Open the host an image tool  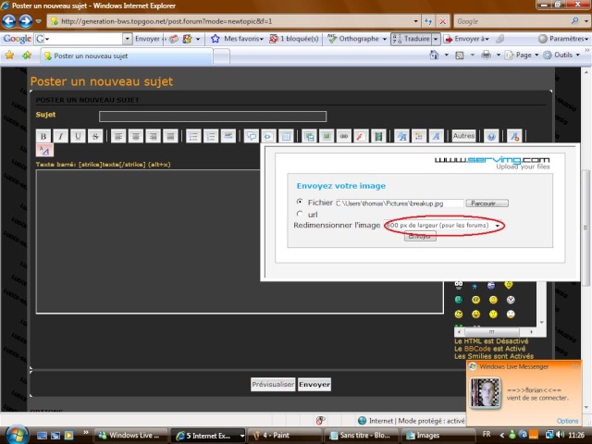309,136
